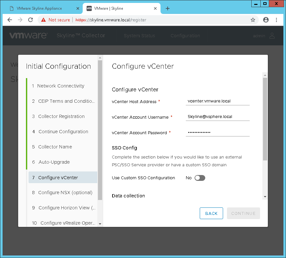Click the Skyline Collector title
This screenshot has height=258, width=286.
(x=81, y=35)
